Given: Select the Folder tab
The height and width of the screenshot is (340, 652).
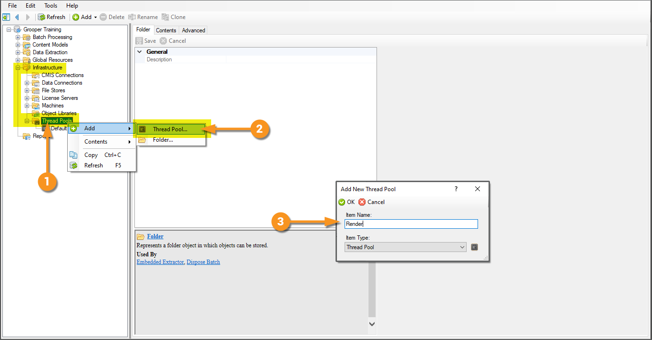Looking at the screenshot, I should pos(143,29).
